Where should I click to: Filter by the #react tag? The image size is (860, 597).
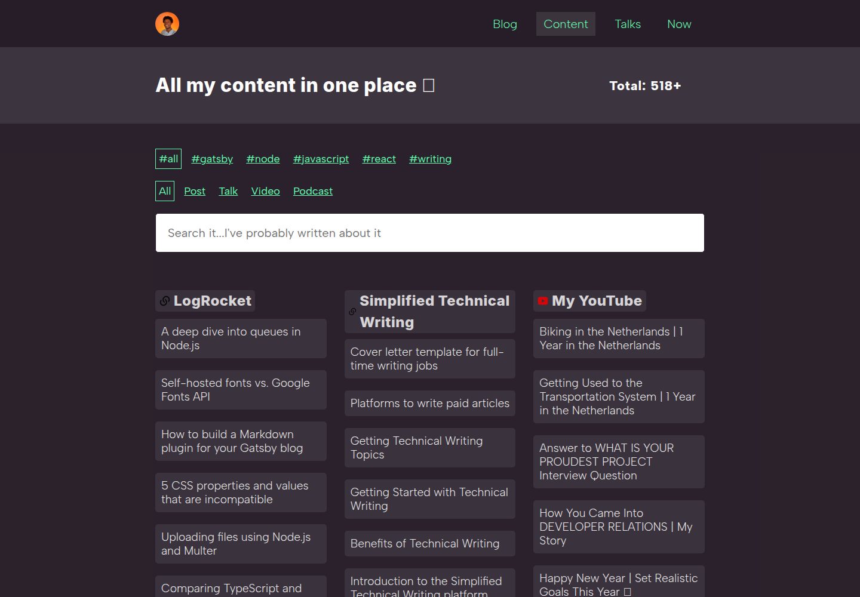tap(379, 159)
